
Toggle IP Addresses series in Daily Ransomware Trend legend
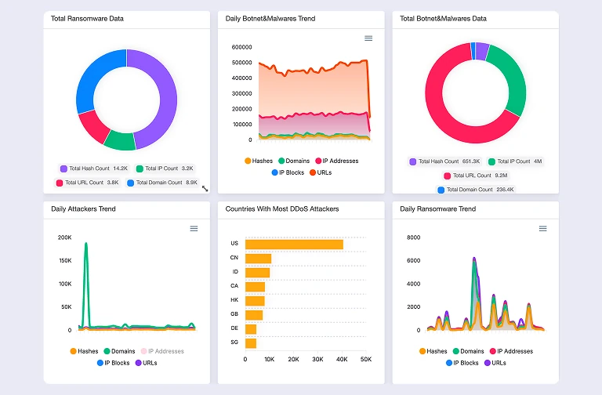pos(511,351)
